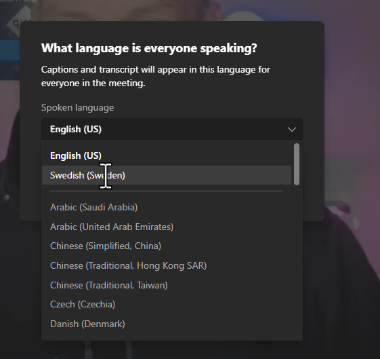
Task: Pick Chinese (Traditional, Taiwan) language
Action: tap(167, 285)
